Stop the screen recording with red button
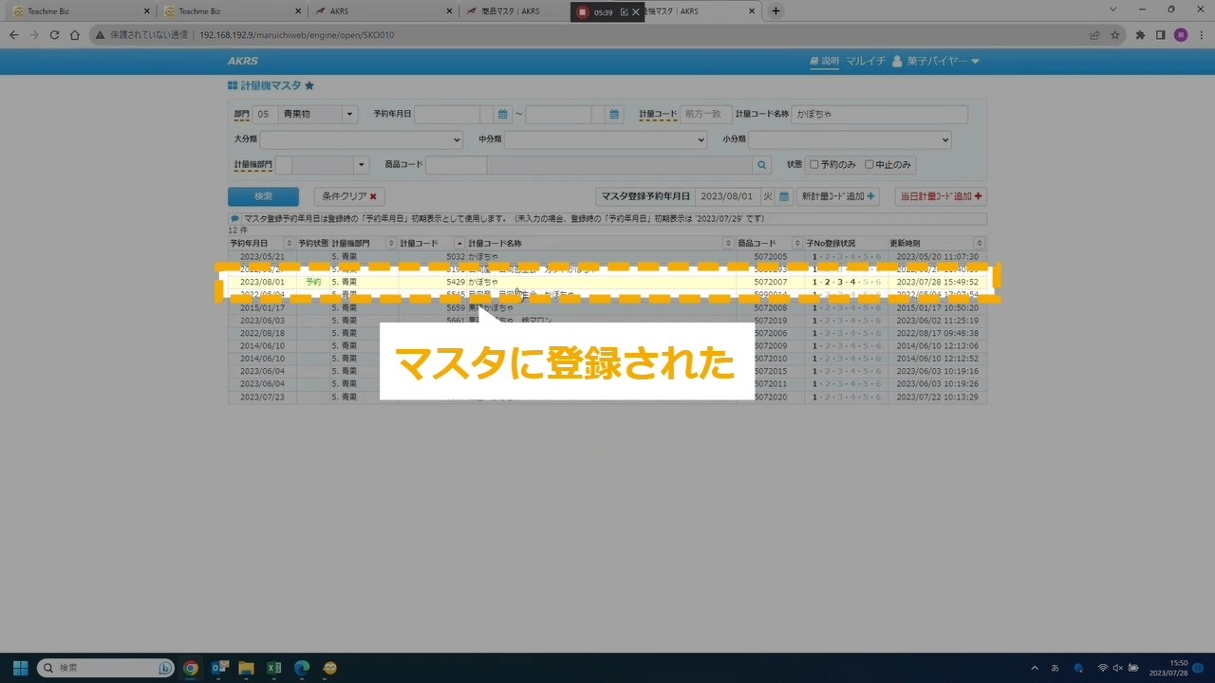This screenshot has width=1215, height=683. (x=583, y=12)
